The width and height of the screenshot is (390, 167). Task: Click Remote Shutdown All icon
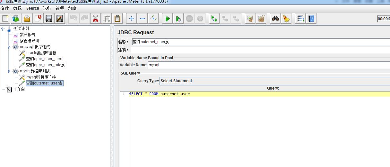coord(236,19)
